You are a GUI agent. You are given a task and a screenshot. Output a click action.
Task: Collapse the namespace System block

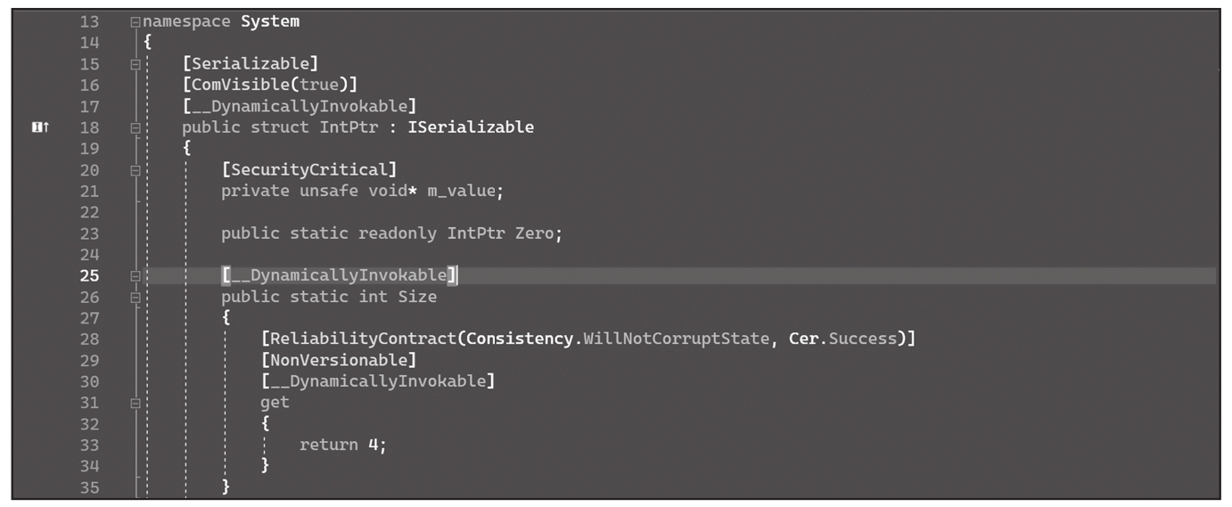(x=135, y=21)
